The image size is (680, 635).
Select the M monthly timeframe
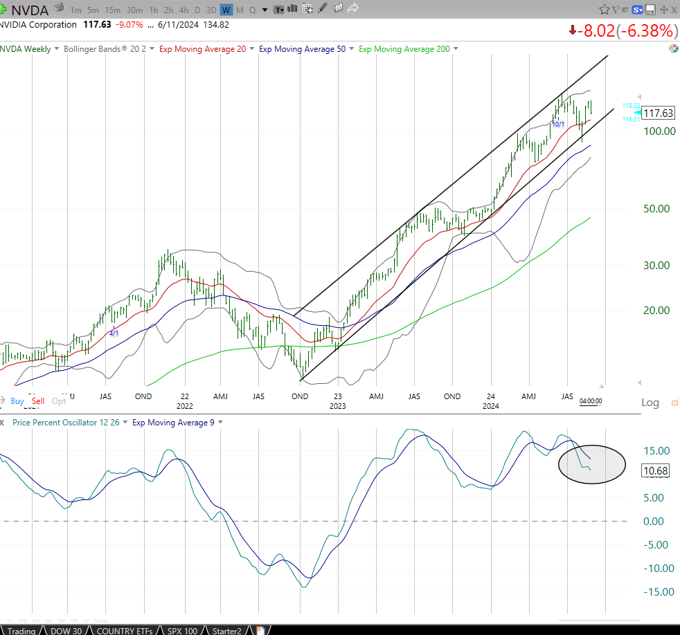(240, 10)
